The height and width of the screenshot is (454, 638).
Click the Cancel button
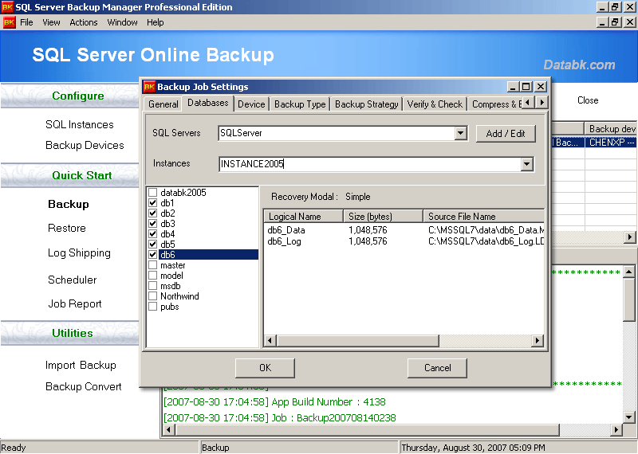437,368
